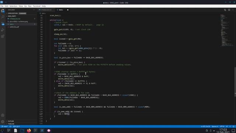The height and width of the screenshot is (133, 236).
Task: Click the LF end of line setting
Action: (x=227, y=126)
